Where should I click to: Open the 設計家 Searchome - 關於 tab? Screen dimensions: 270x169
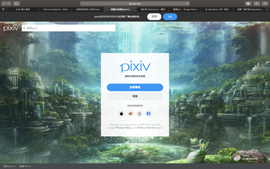point(152,9)
